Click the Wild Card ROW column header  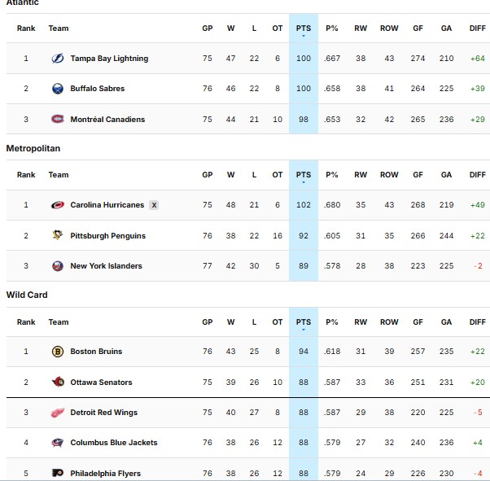[x=389, y=322]
